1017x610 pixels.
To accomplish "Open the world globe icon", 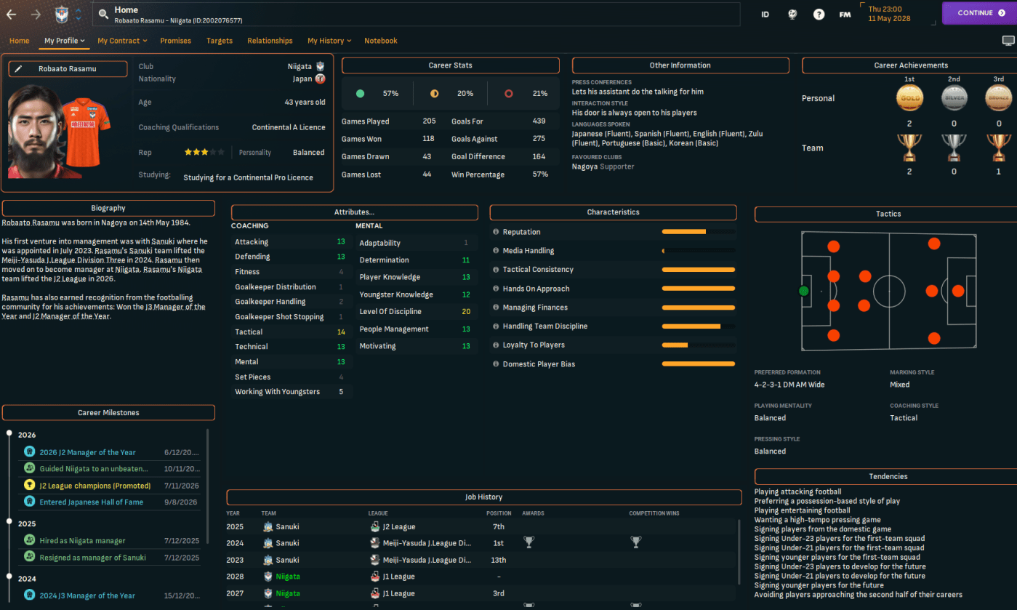I will pyautogui.click(x=793, y=14).
